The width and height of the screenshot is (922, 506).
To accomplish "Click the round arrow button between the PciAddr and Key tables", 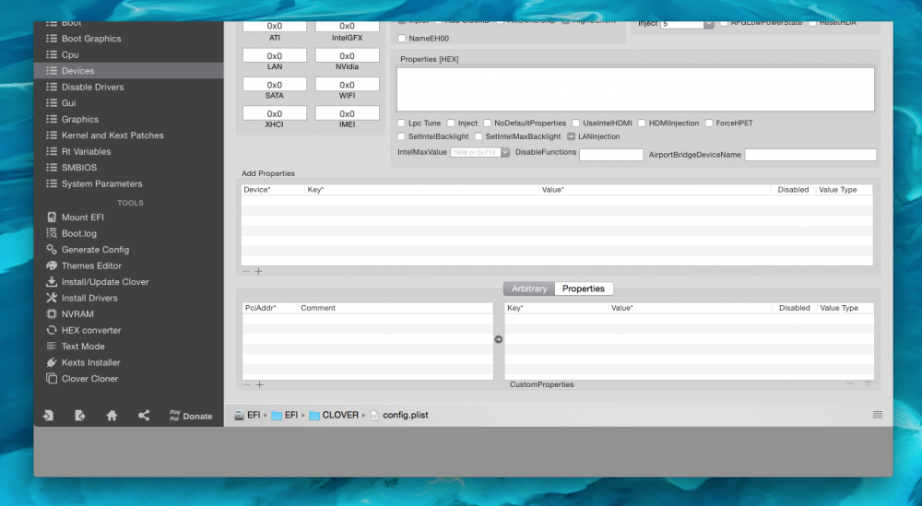I will (499, 339).
